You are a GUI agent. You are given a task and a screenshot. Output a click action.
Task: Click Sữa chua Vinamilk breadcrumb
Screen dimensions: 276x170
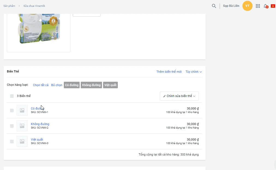click(x=34, y=6)
